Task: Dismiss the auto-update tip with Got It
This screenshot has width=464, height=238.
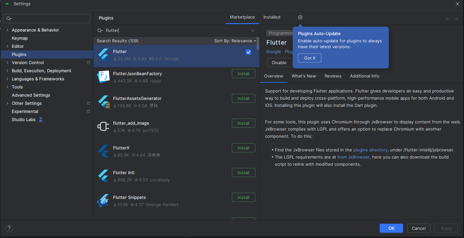Action: 309,58
